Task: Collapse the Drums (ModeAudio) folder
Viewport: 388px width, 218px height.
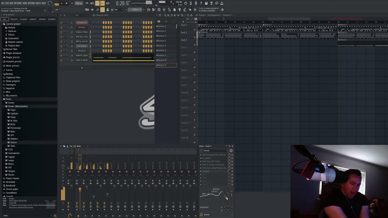Action: (x=18, y=106)
